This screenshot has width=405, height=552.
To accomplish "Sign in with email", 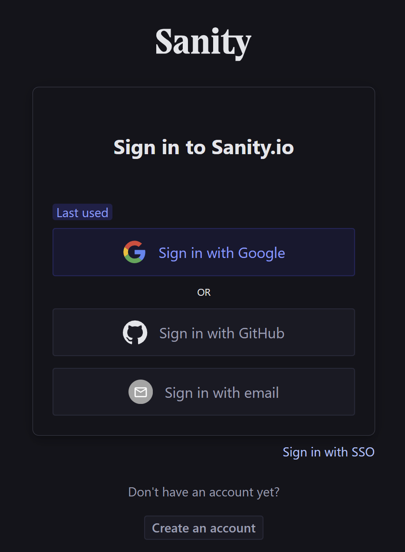I will point(204,391).
